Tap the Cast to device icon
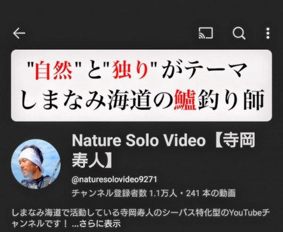Viewport: 283px width, 232px height. (x=206, y=33)
